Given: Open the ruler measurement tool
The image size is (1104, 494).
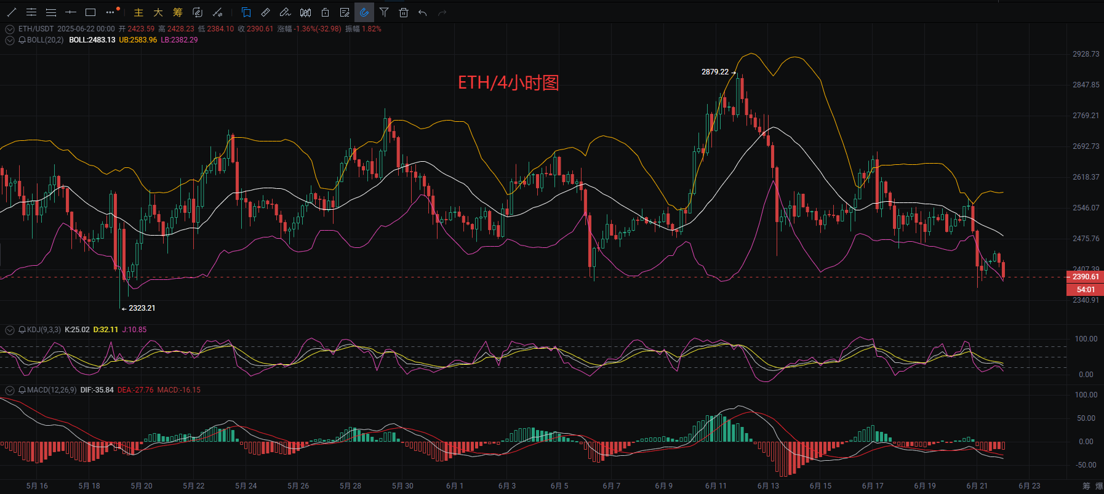Looking at the screenshot, I should coord(266,12).
